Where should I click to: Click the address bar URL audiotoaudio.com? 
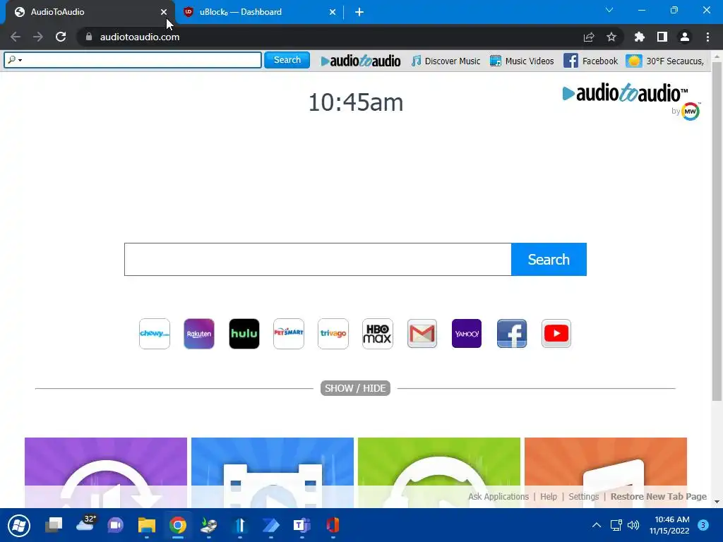[140, 37]
